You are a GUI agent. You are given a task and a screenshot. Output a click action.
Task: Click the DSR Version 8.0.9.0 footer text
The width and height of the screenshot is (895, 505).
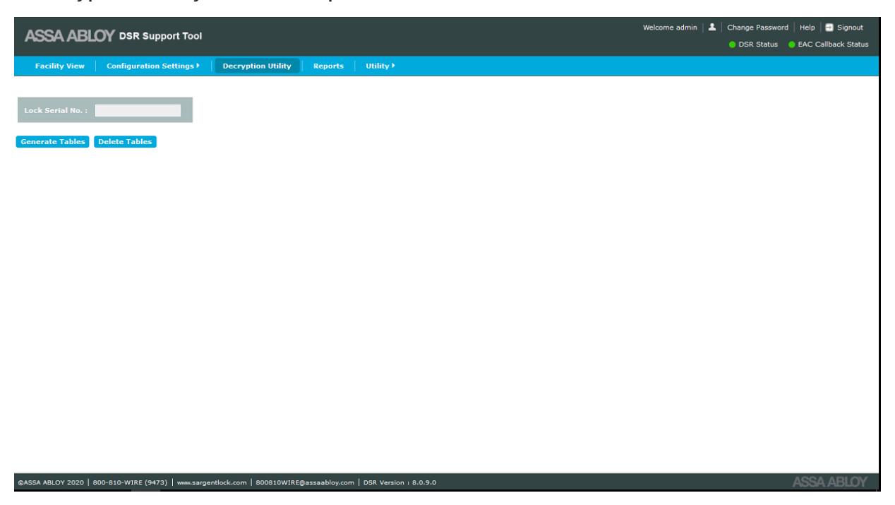(398, 482)
